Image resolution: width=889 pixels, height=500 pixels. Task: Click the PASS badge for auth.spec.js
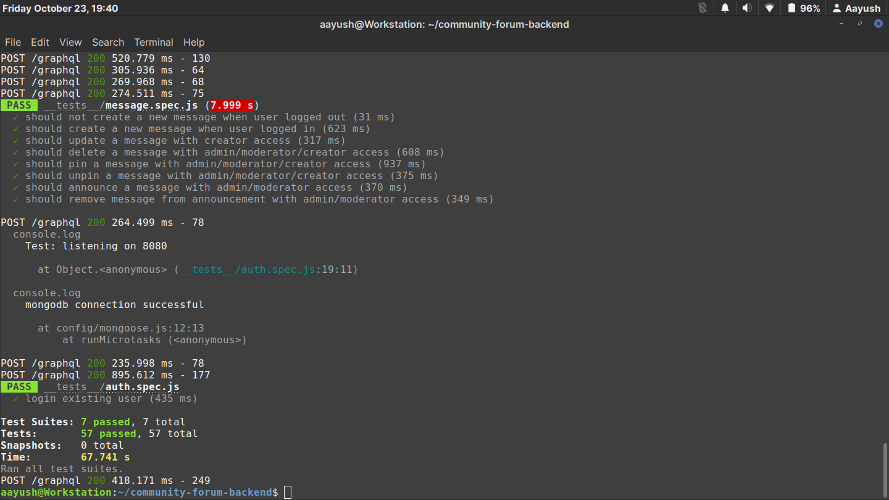[19, 387]
